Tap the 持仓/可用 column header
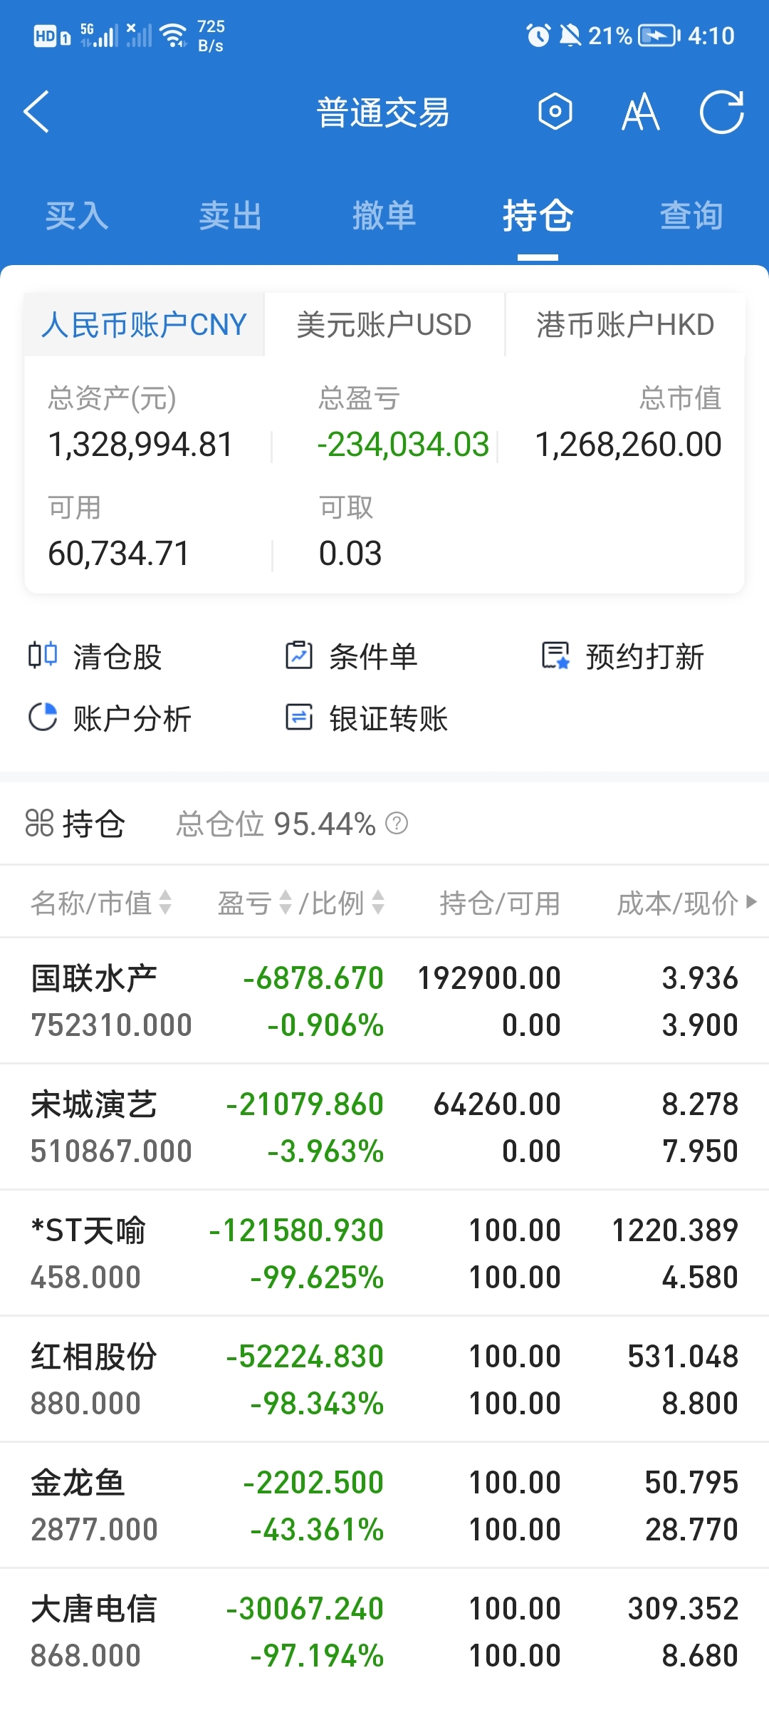769x1710 pixels. pyautogui.click(x=500, y=903)
